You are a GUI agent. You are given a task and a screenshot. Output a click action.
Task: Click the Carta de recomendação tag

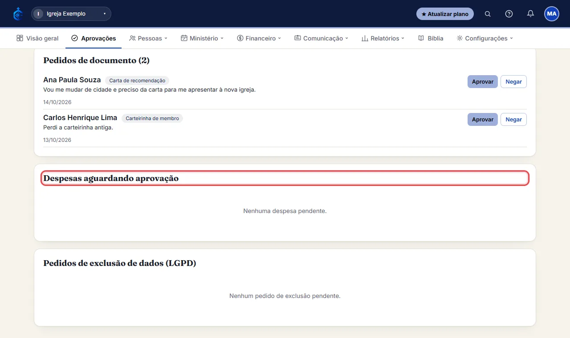137,80
